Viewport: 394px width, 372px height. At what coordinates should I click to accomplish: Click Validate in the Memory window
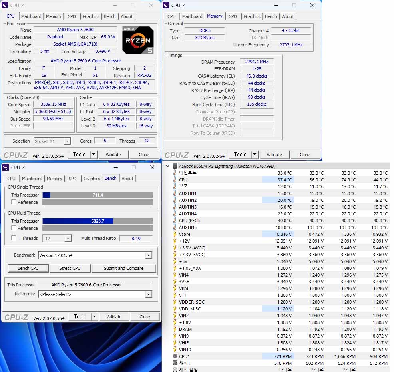click(x=274, y=155)
